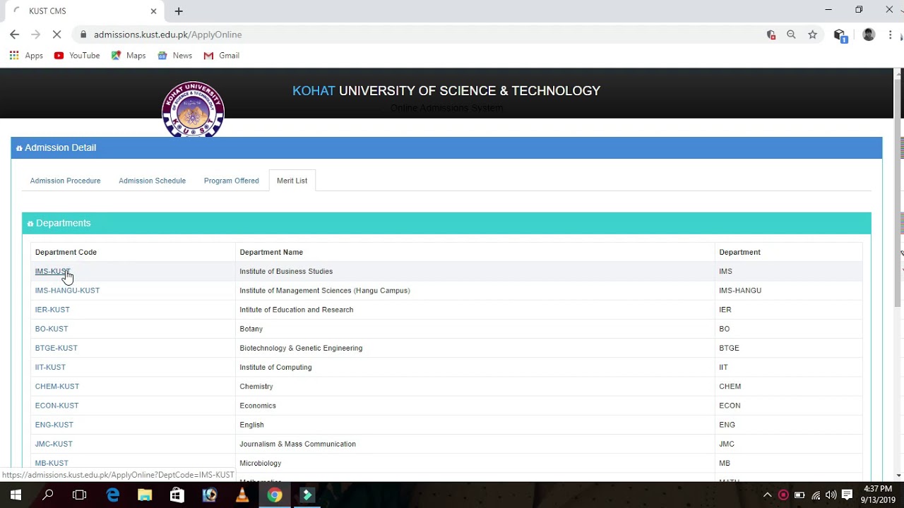Screen dimensions: 904x508
Task: Show hidden system tray icons
Action: [x=768, y=495]
